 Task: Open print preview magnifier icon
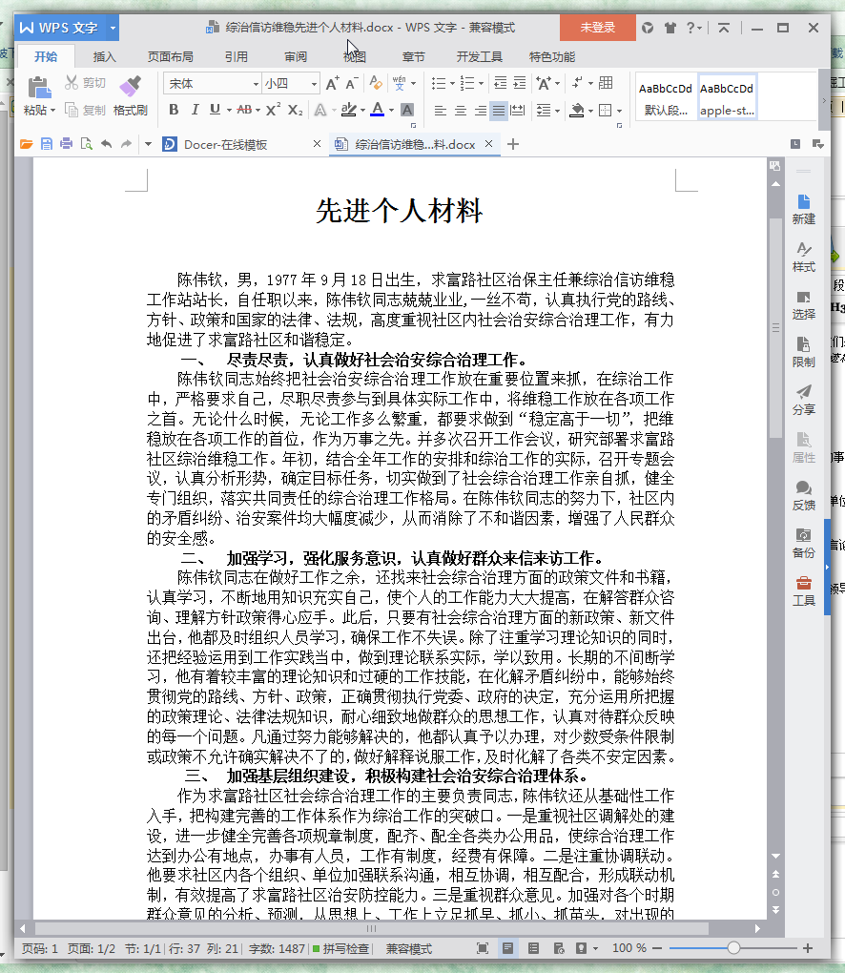point(86,144)
